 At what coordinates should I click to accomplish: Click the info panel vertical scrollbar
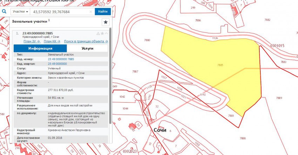(111, 77)
